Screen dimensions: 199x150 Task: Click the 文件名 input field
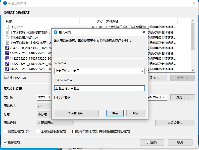pyautogui.click(x=44, y=97)
